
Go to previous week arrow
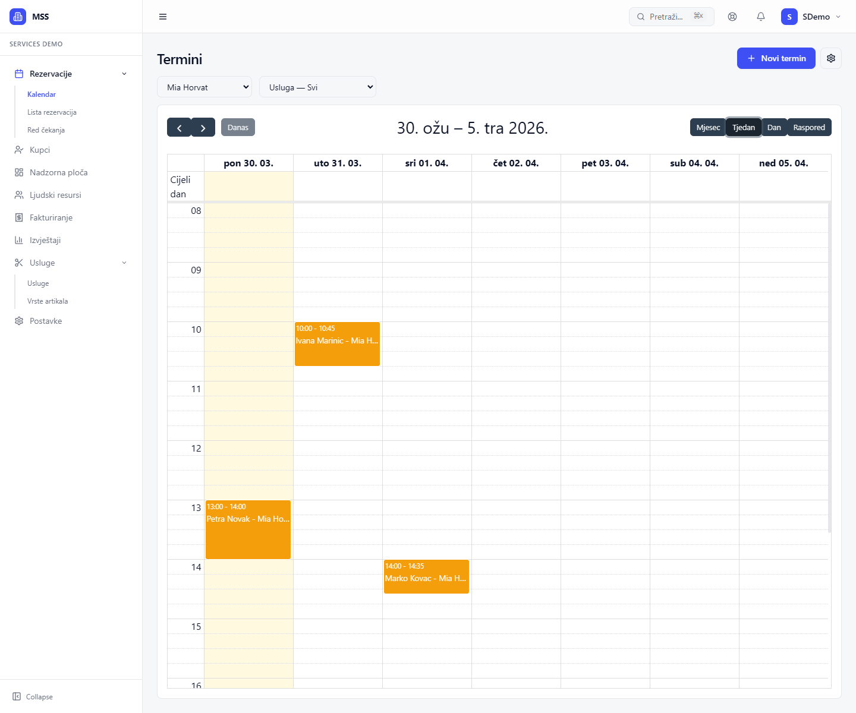179,128
